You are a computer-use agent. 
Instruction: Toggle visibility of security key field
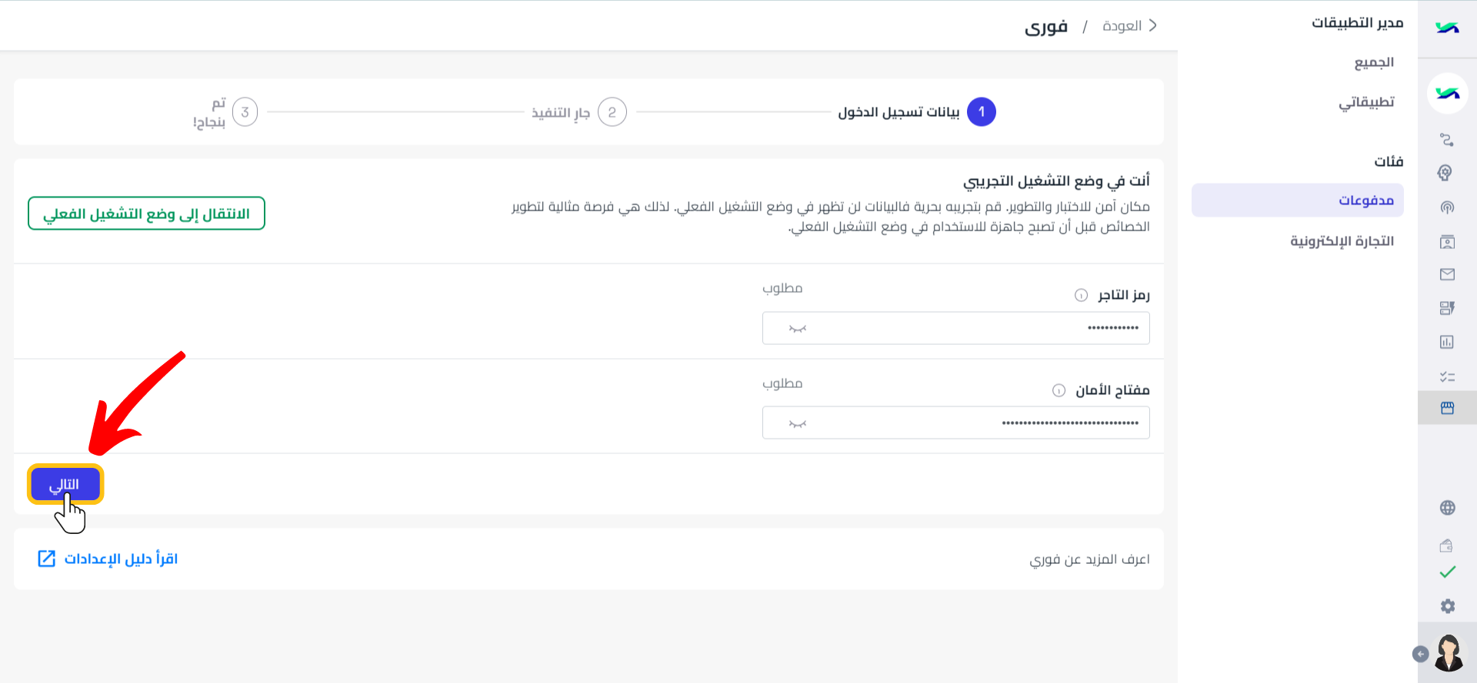(x=798, y=424)
